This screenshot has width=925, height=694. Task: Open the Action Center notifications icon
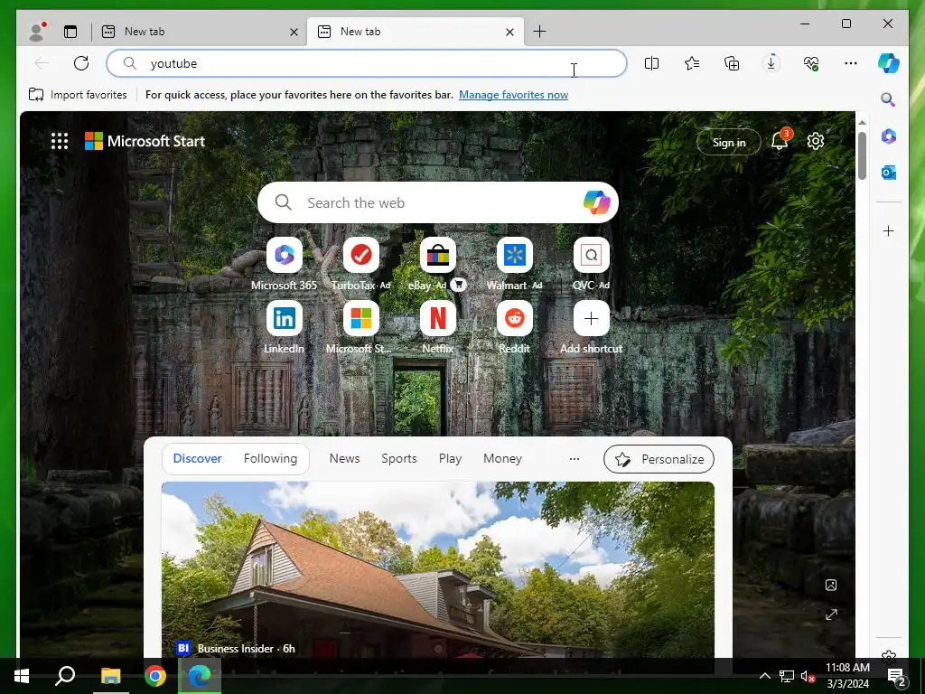[897, 676]
